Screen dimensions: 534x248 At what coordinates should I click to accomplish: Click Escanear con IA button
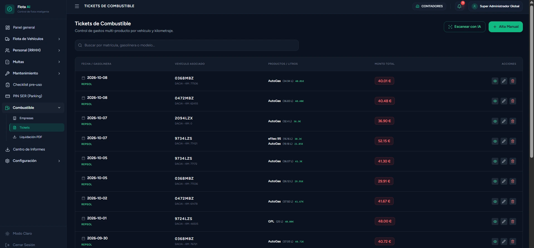tap(464, 27)
